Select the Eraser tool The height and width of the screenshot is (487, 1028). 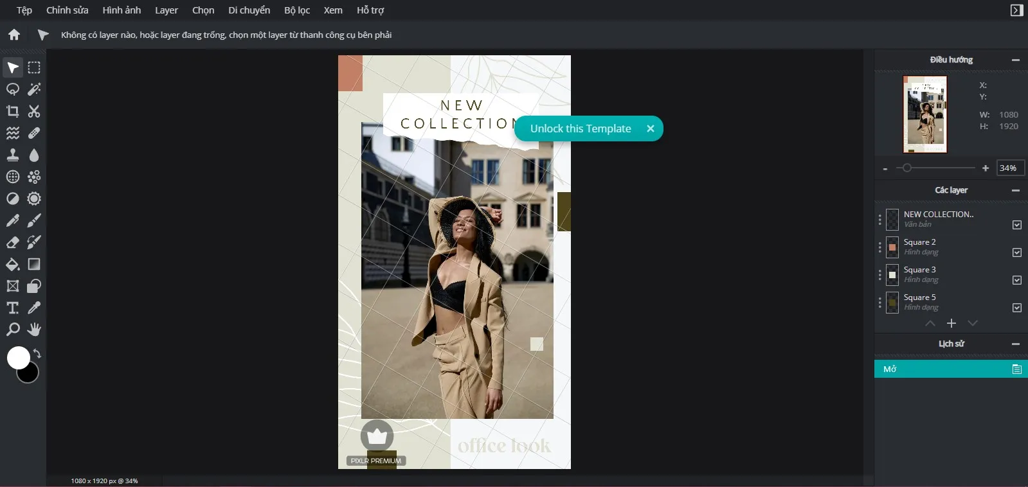[x=13, y=242]
